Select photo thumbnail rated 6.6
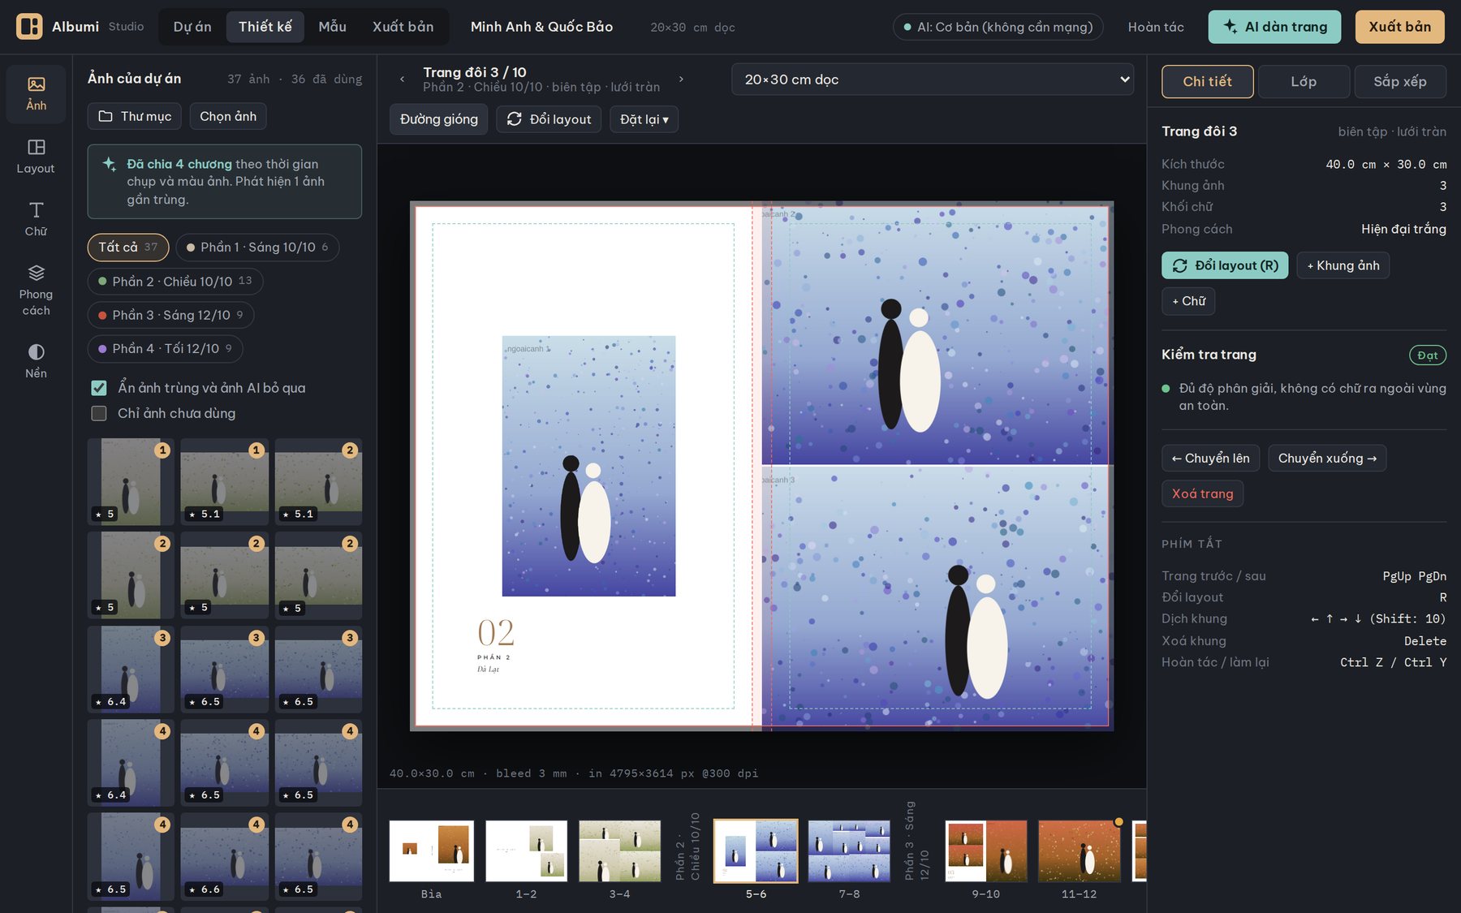Image resolution: width=1461 pixels, height=913 pixels. click(x=224, y=857)
